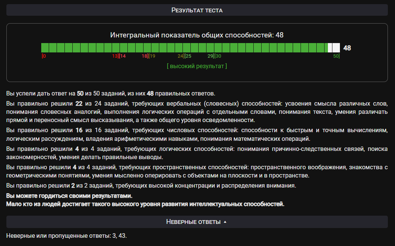The width and height of the screenshot is (395, 246).
Task: Click the Интегральный показатель общих способностей title
Action: tap(197, 35)
